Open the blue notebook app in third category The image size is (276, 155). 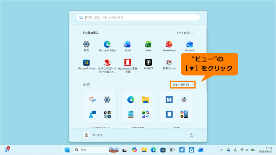point(169,114)
